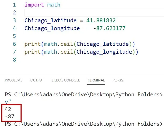The height and width of the screenshot is (132, 164).
Task: Click the print call on line 6
Action: tap(31, 44)
